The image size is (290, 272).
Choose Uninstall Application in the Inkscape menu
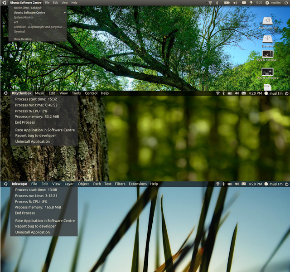click(x=33, y=232)
